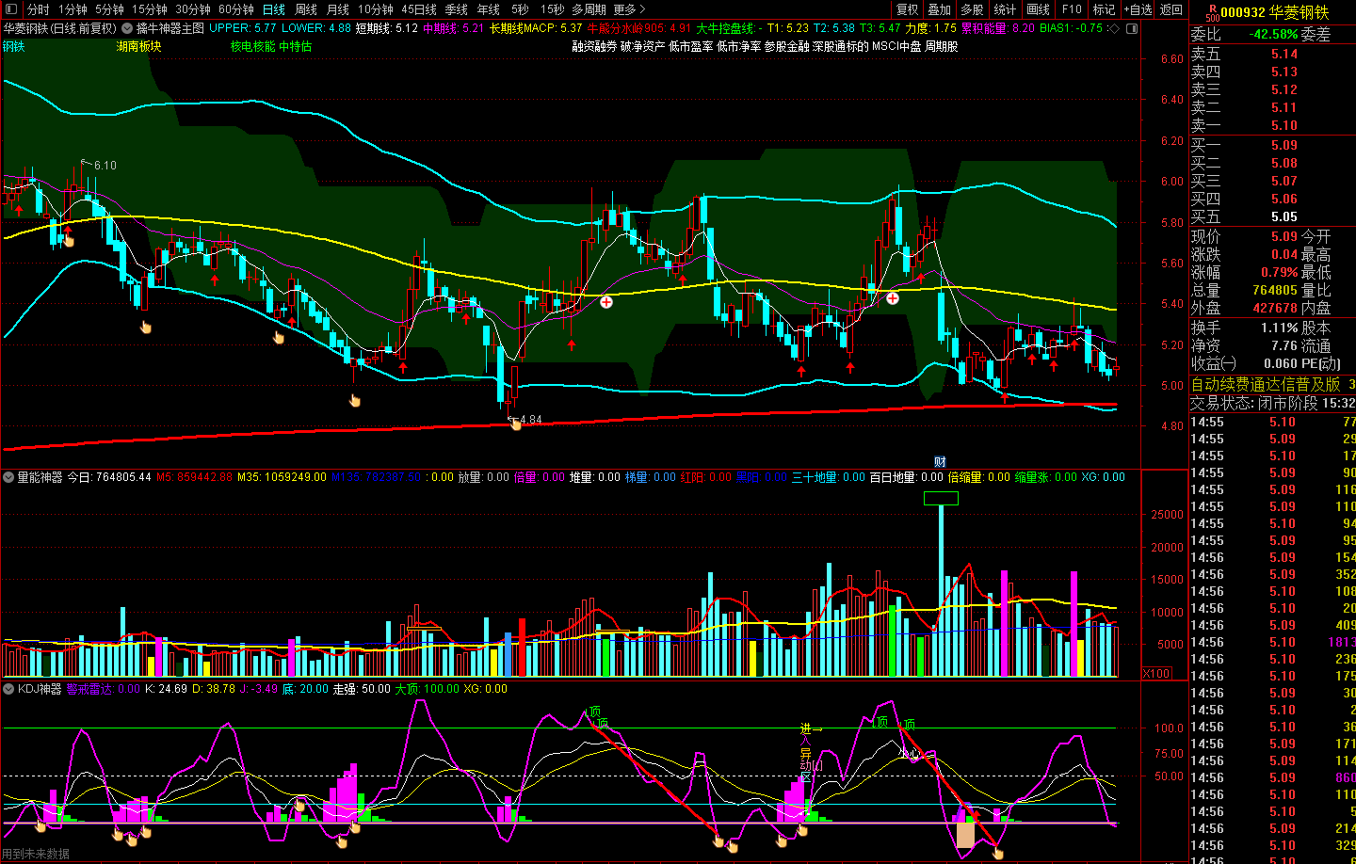
Task: Toggle the 画线 drawing tools
Action: tap(1038, 9)
